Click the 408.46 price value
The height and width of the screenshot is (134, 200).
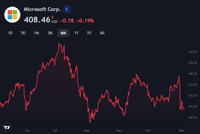37,20
